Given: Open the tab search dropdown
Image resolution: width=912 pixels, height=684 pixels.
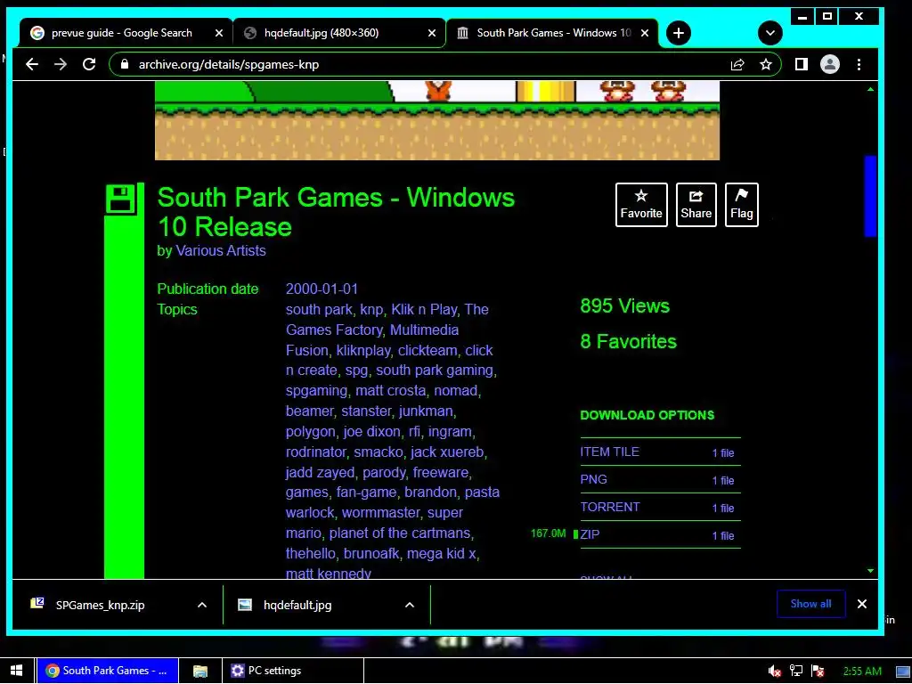Looking at the screenshot, I should [x=770, y=33].
